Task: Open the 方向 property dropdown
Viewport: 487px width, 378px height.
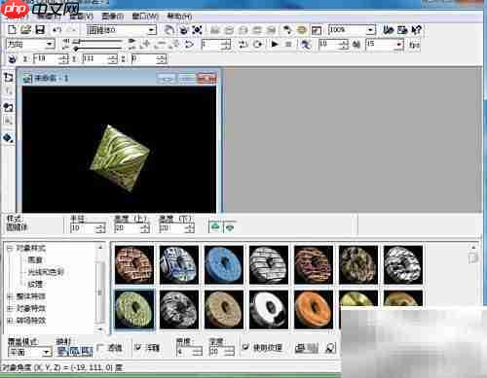Action: pos(50,44)
